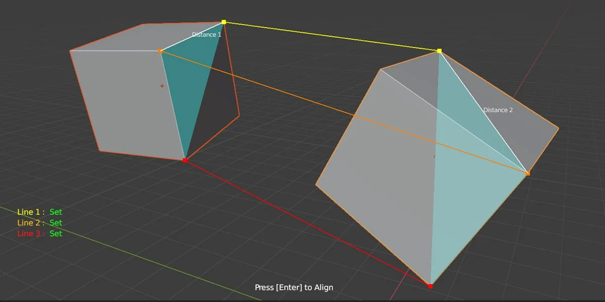Click the yellow line connecting both cubes
This screenshot has height=302, width=605.
331,36
